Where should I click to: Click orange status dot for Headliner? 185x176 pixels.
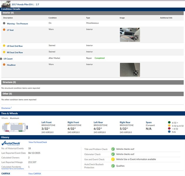(4, 65)
